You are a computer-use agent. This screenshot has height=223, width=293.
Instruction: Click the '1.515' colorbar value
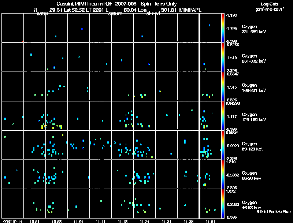[x=232, y=87]
